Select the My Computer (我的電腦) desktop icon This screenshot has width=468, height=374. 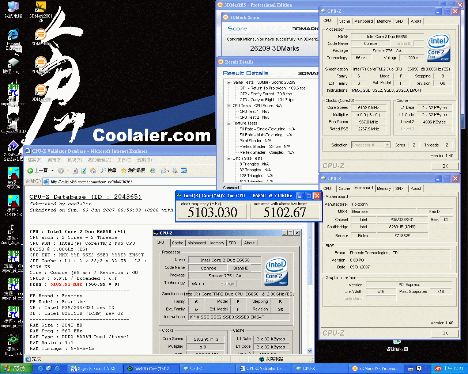(x=13, y=10)
